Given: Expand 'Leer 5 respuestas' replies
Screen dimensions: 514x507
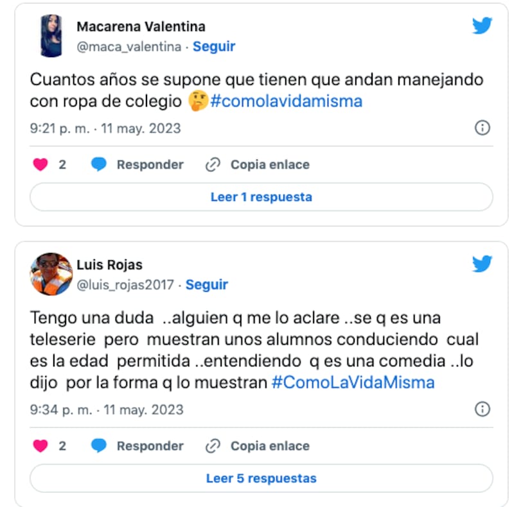Looking at the screenshot, I should coord(261,478).
